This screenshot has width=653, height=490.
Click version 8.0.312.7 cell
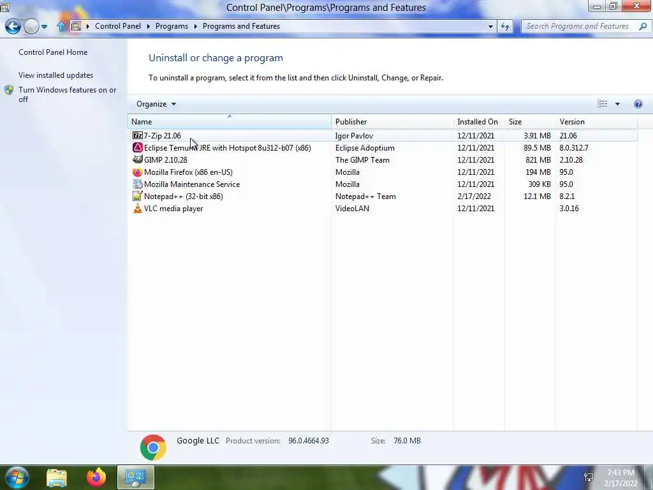[573, 148]
